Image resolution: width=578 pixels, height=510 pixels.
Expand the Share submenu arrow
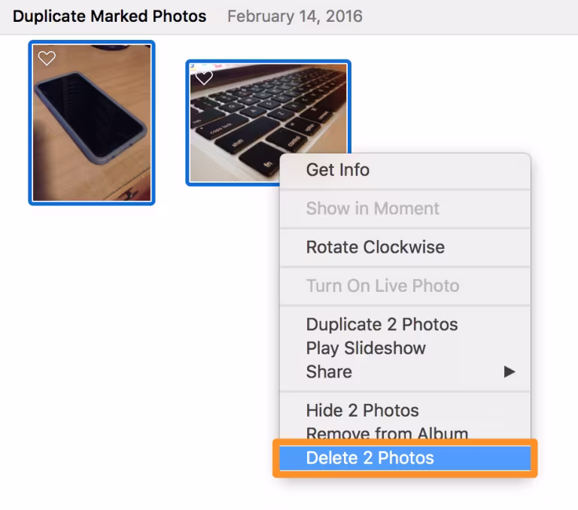click(510, 372)
